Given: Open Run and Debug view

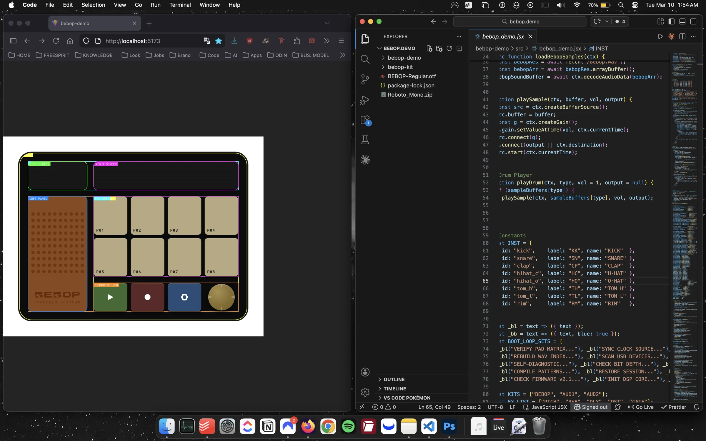Looking at the screenshot, I should click(x=365, y=100).
